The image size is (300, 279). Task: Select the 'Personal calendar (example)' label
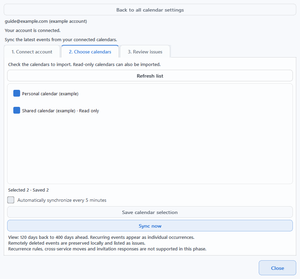tap(50, 94)
